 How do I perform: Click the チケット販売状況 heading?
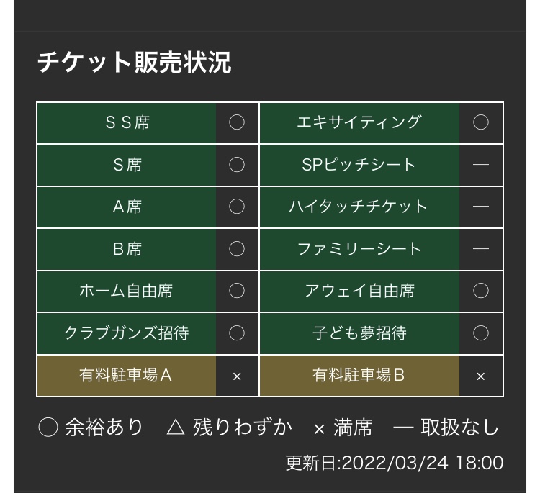[x=135, y=63]
